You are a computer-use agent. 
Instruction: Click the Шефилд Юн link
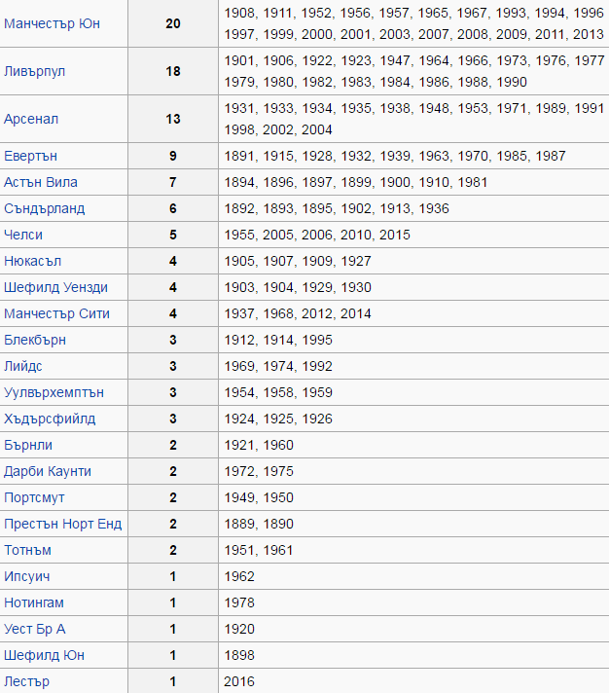pos(44,655)
